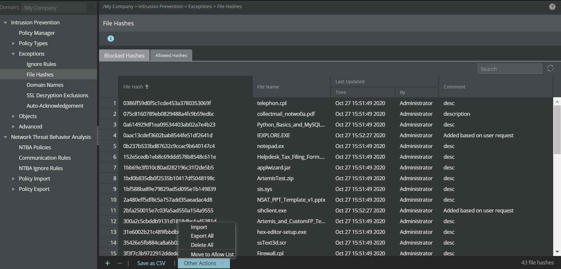Remove selected hash with minus icon
Viewport: 561px width, 269px height.
120,263
